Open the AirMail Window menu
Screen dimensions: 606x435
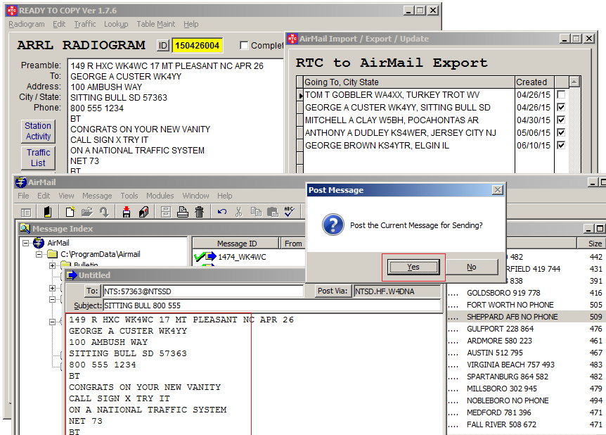coord(195,196)
